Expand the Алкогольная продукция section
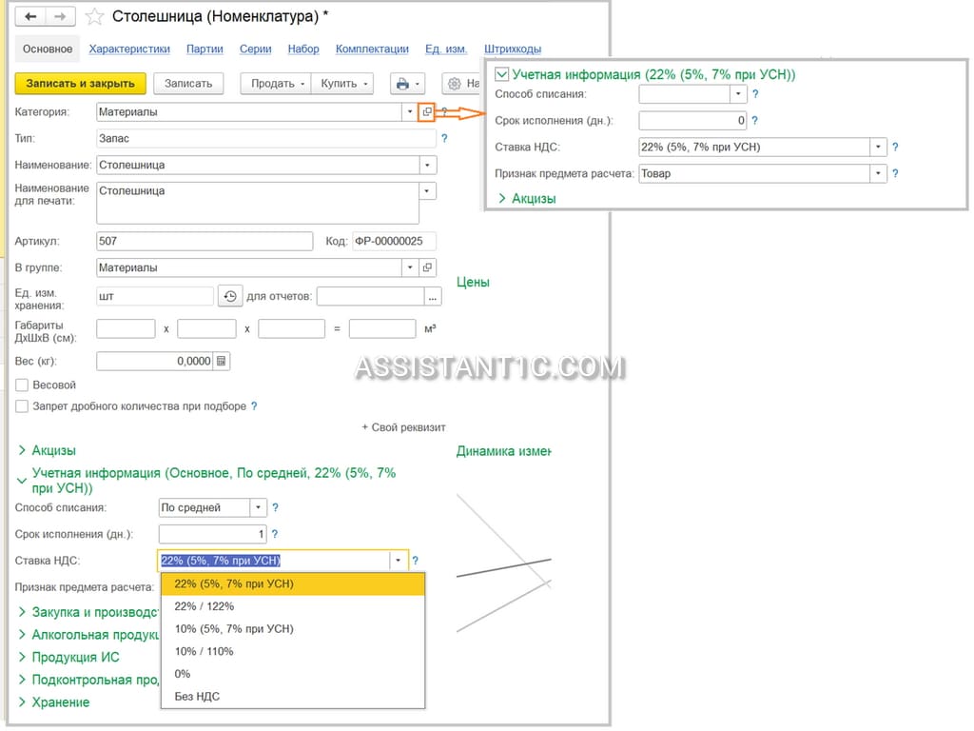Image resolution: width=974 pixels, height=731 pixels. click(x=88, y=635)
